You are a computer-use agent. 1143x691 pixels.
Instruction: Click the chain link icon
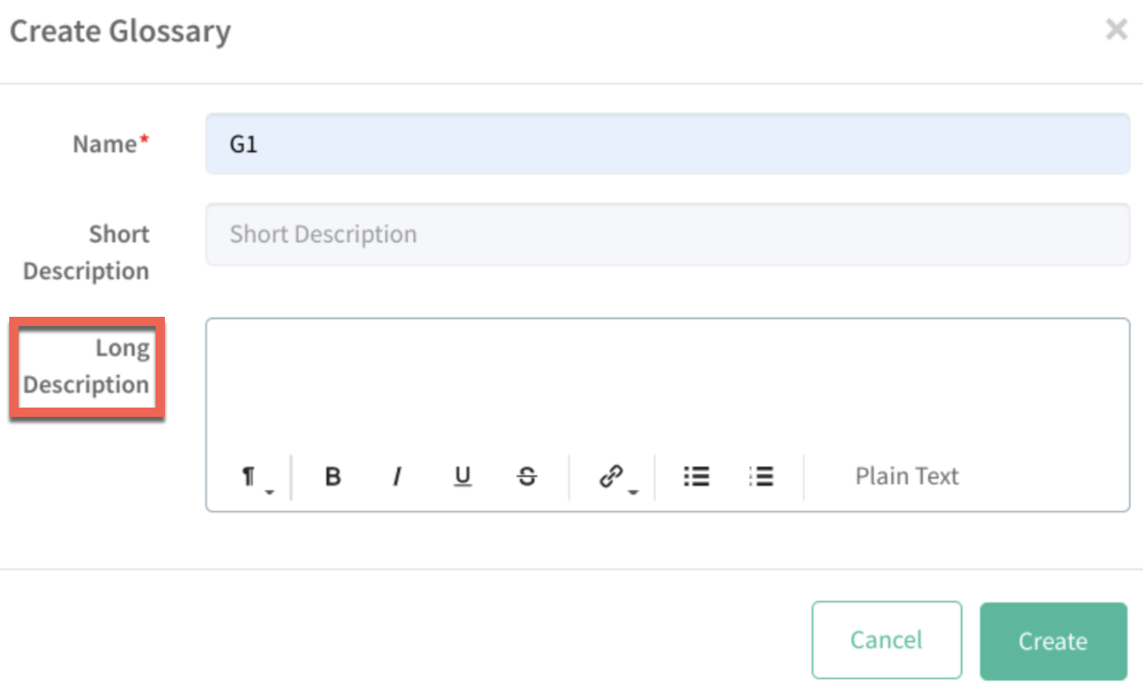pos(609,476)
